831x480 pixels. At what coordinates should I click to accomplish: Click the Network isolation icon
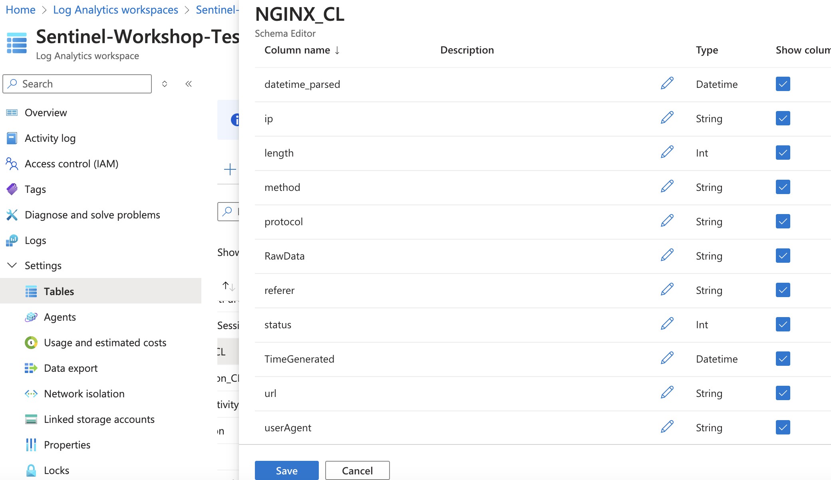click(x=31, y=394)
